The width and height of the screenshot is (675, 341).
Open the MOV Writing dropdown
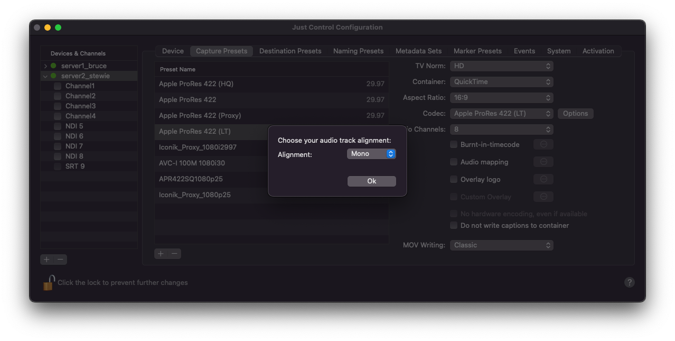(x=502, y=245)
